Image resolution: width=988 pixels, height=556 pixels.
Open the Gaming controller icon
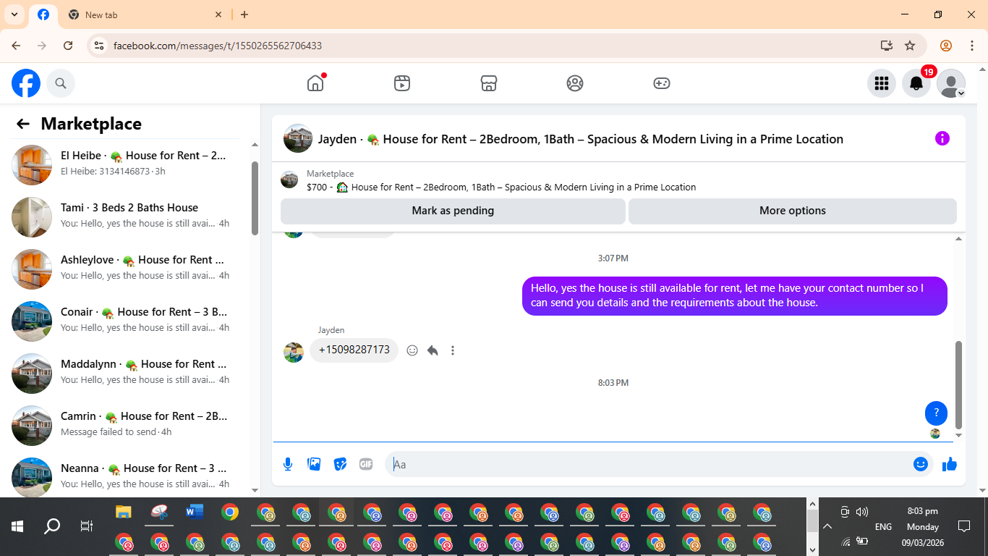point(662,83)
